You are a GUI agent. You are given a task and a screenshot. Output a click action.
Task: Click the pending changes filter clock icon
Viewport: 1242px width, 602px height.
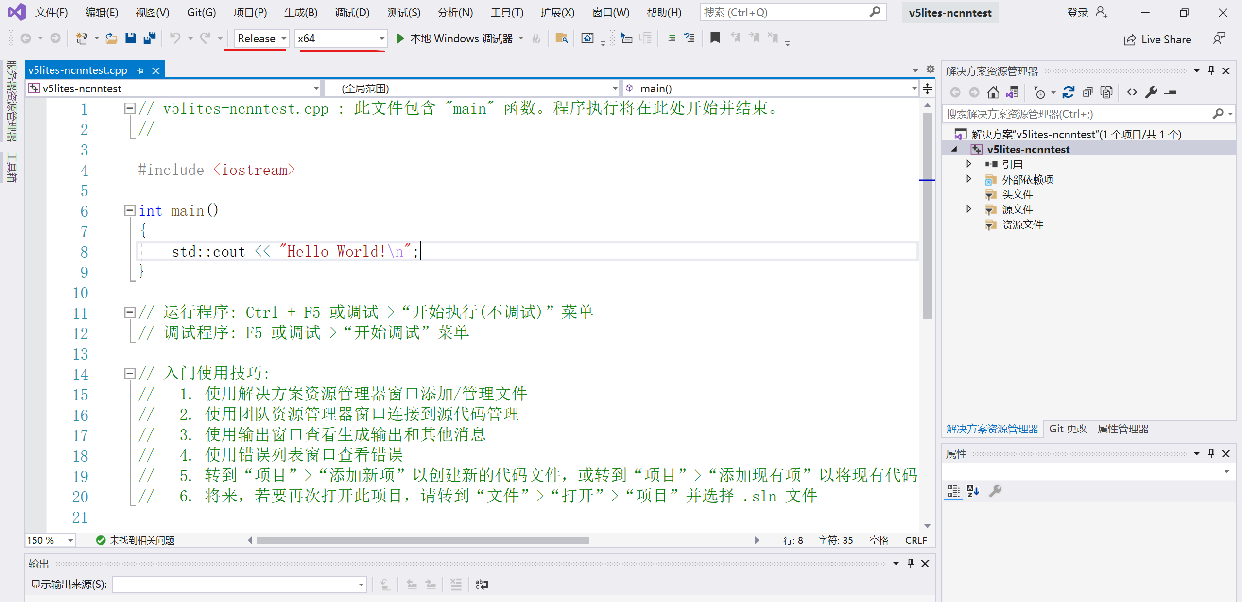coord(1040,92)
